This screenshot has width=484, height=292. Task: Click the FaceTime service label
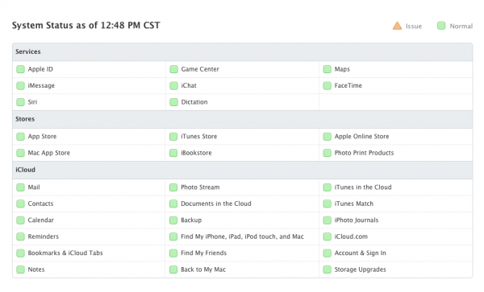tap(348, 85)
